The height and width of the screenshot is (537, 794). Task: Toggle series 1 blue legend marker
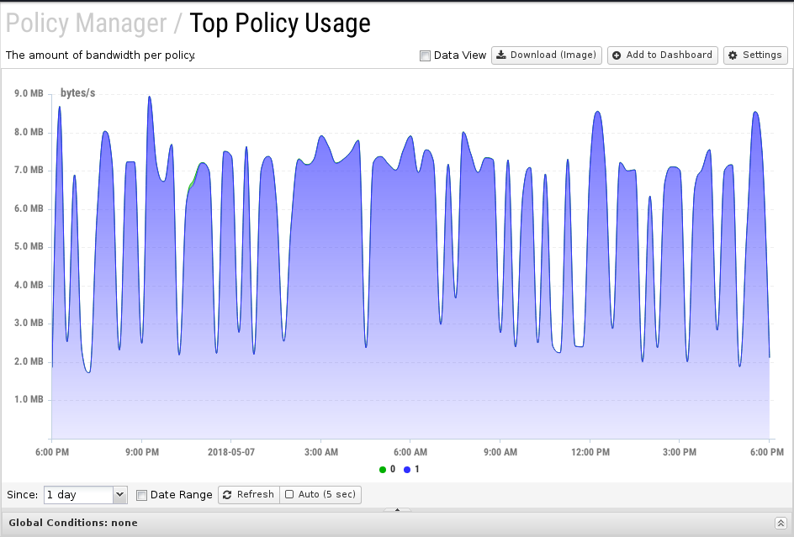coord(406,470)
